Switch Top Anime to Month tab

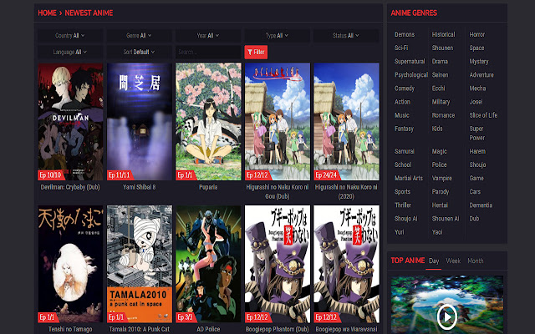tap(476, 261)
